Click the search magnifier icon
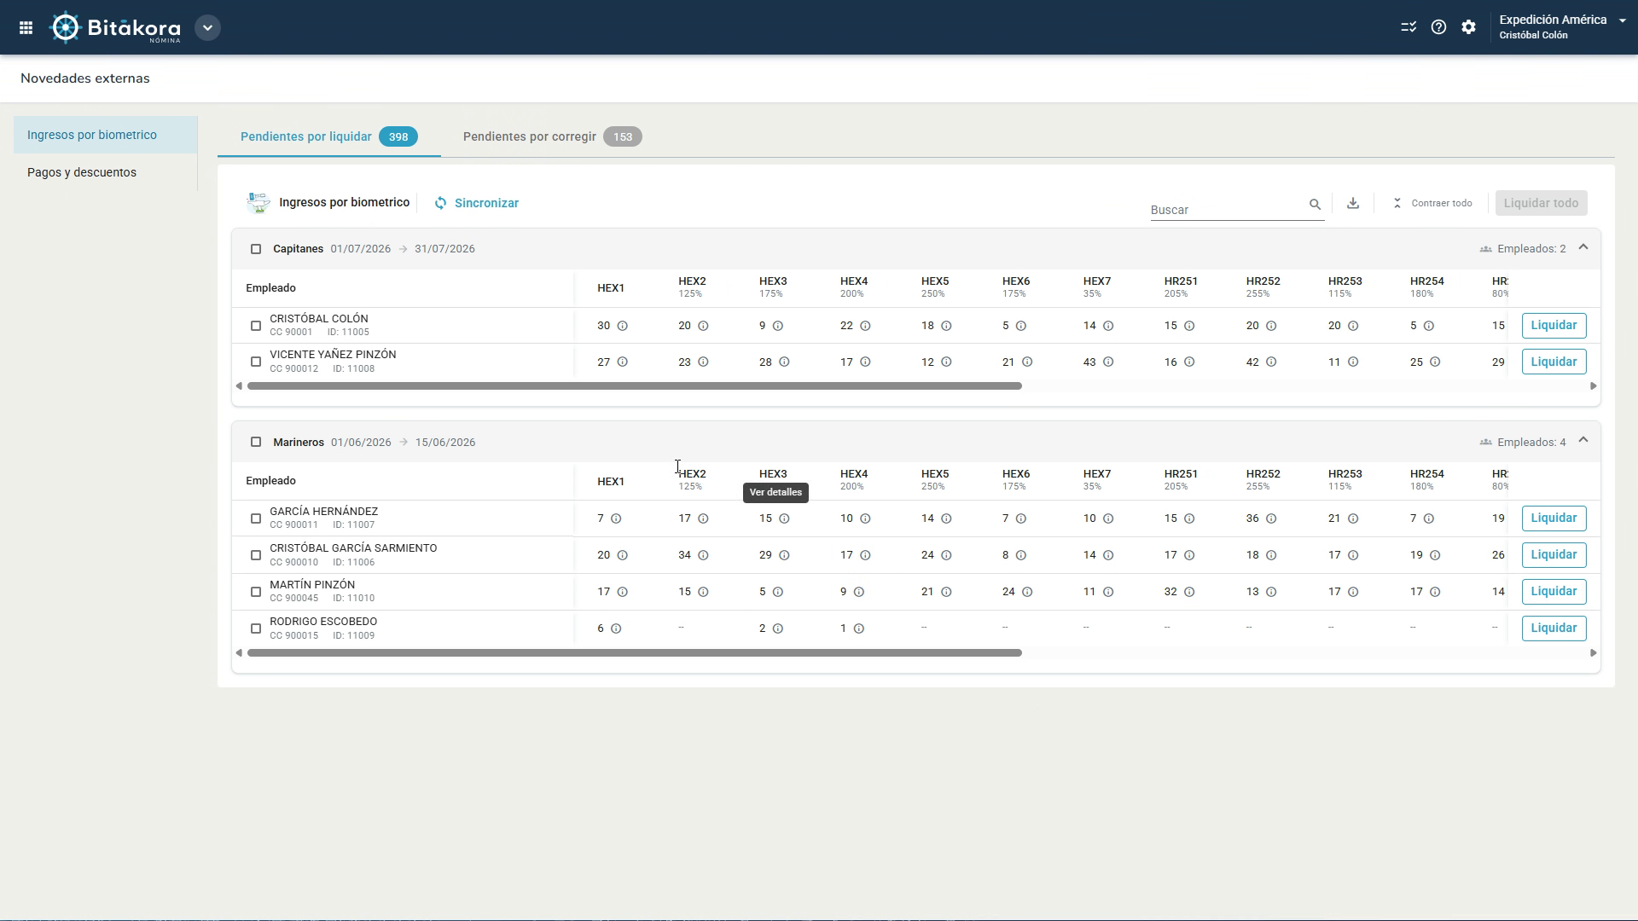 [1315, 205]
